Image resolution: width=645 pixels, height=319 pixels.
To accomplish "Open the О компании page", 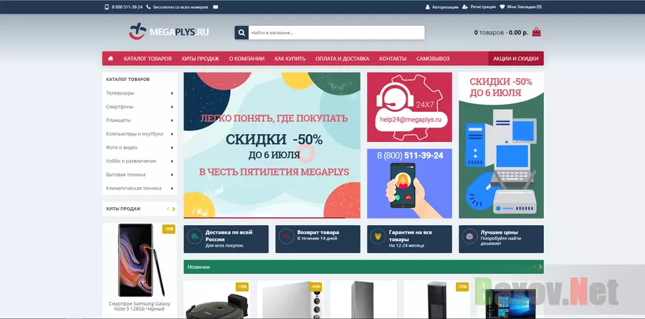I will (247, 59).
